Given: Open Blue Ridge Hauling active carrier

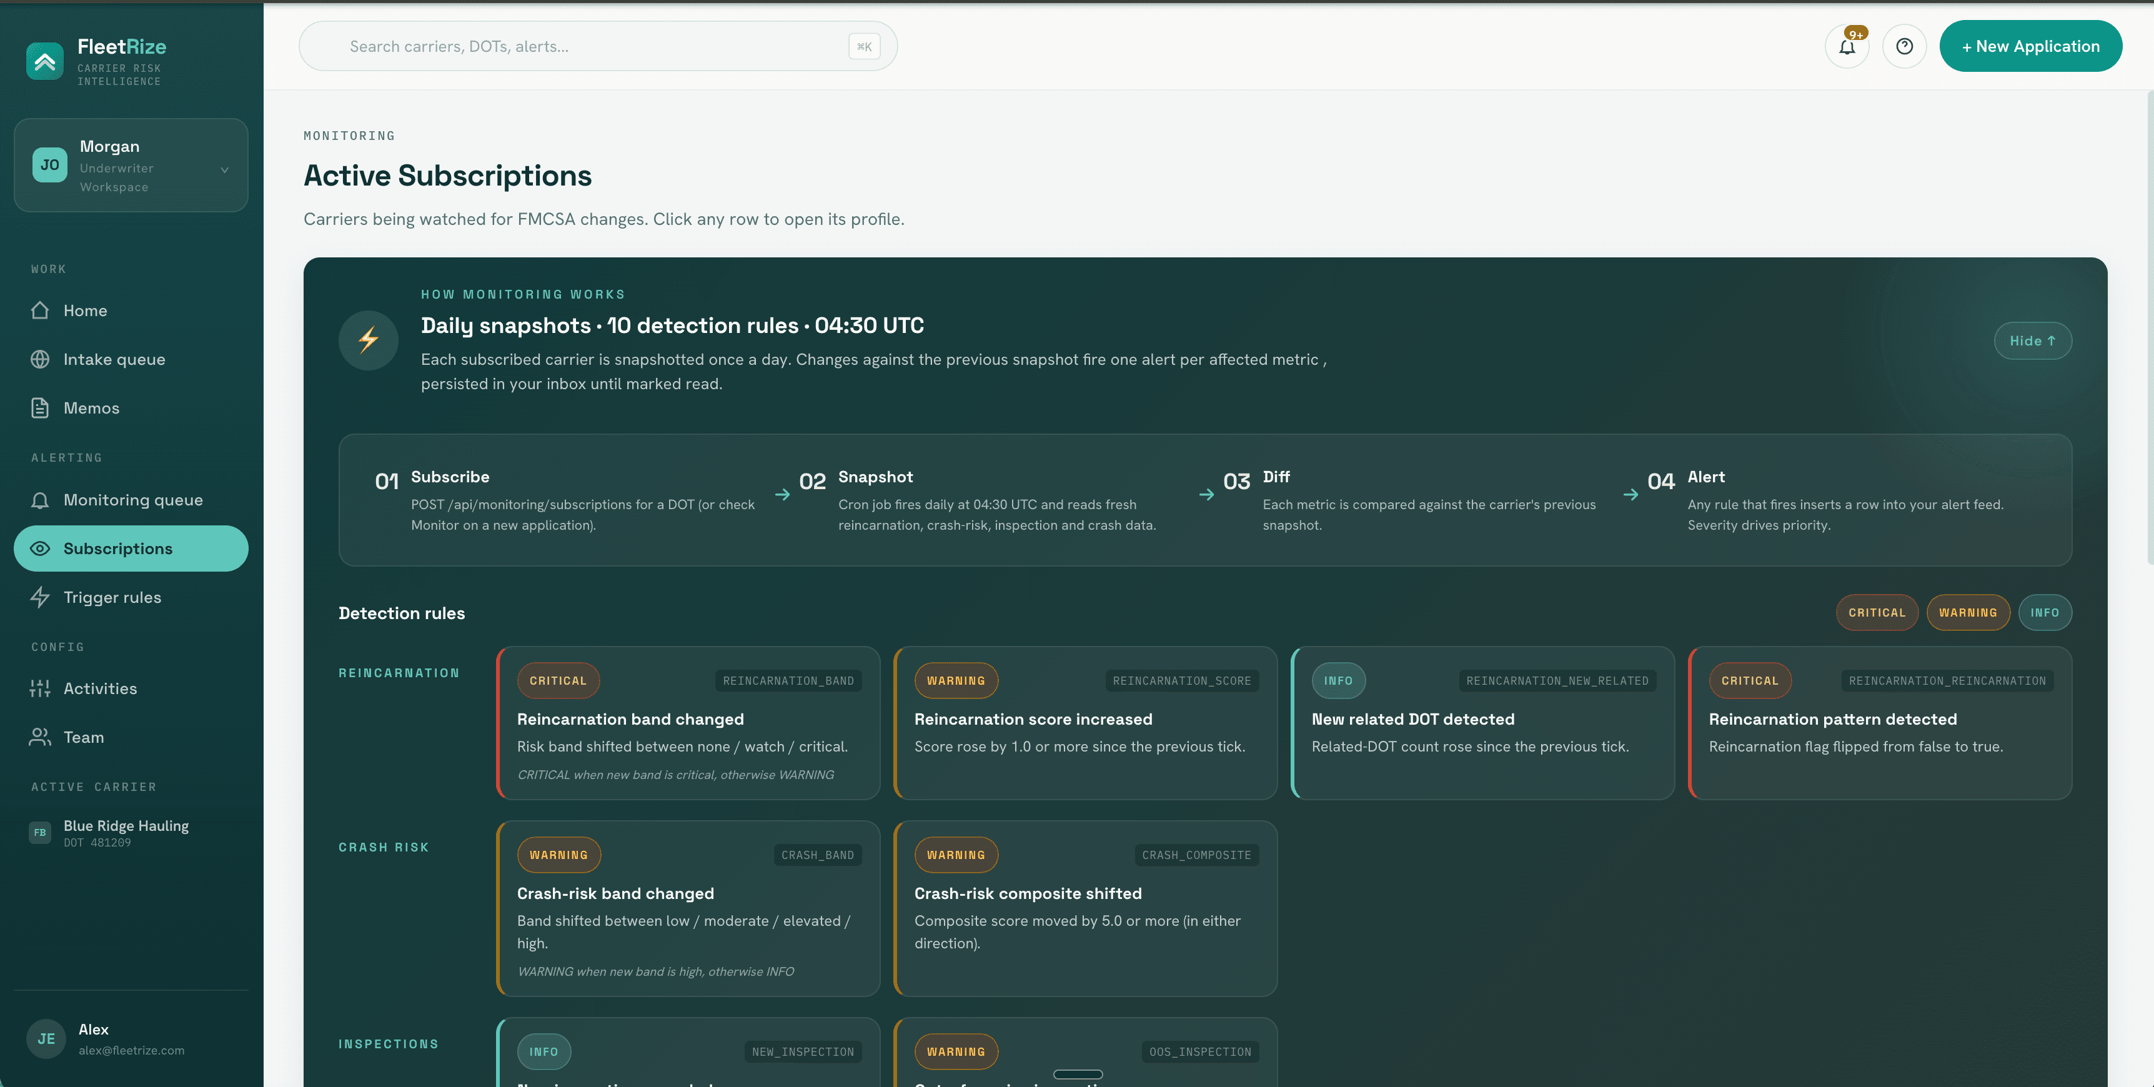Looking at the screenshot, I should (x=131, y=833).
